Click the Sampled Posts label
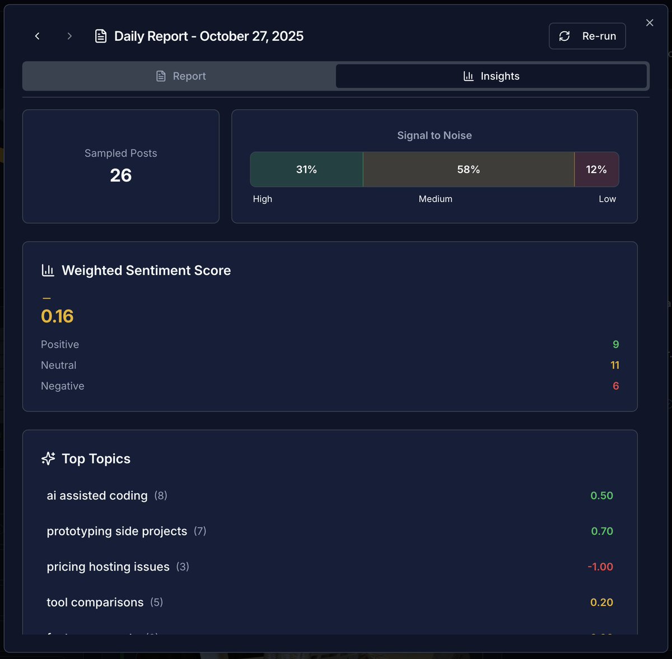 click(x=121, y=153)
